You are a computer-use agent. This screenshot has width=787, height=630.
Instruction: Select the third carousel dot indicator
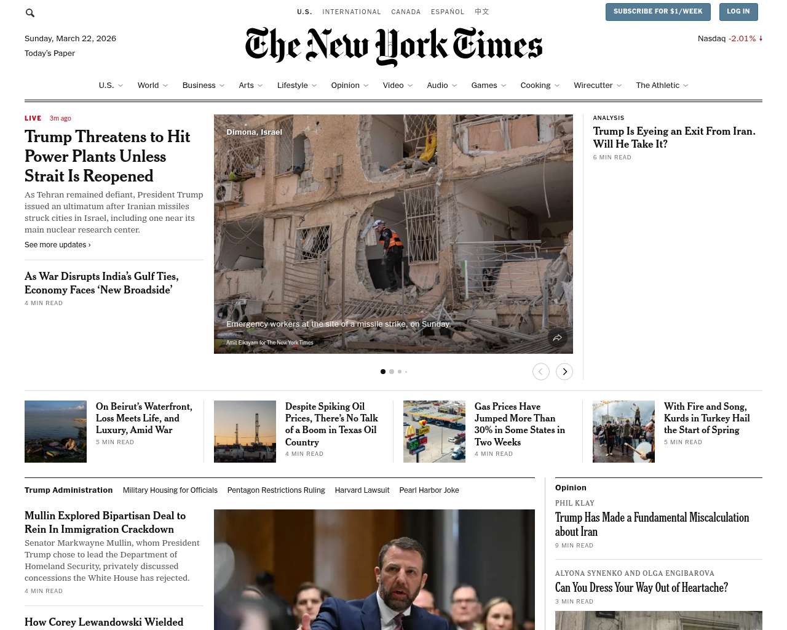pyautogui.click(x=400, y=372)
